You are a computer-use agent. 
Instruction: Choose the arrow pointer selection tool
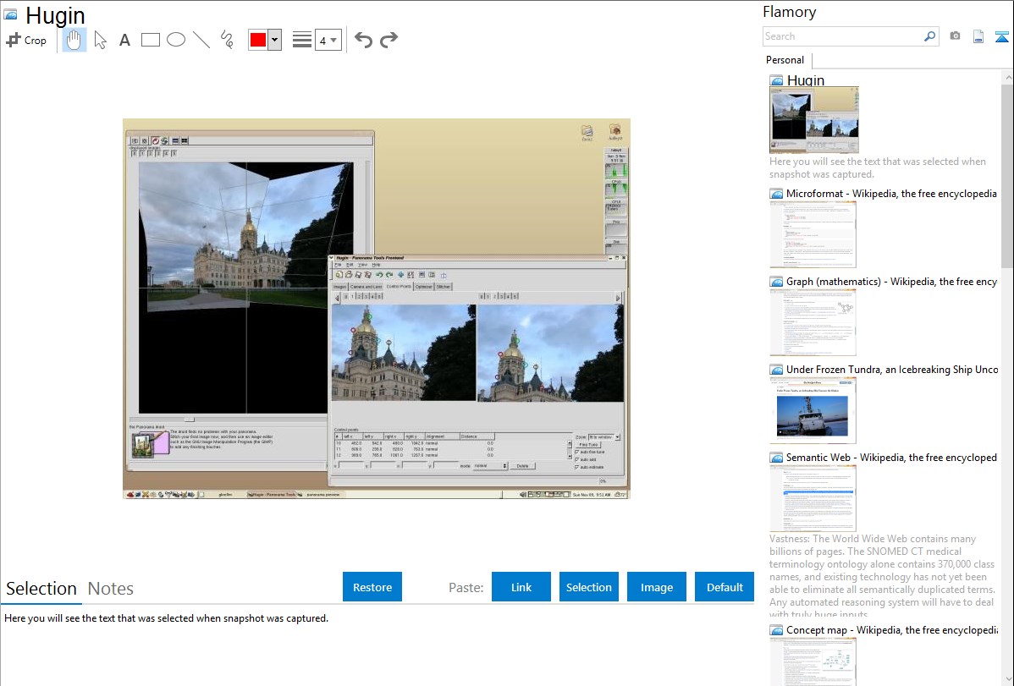click(100, 40)
